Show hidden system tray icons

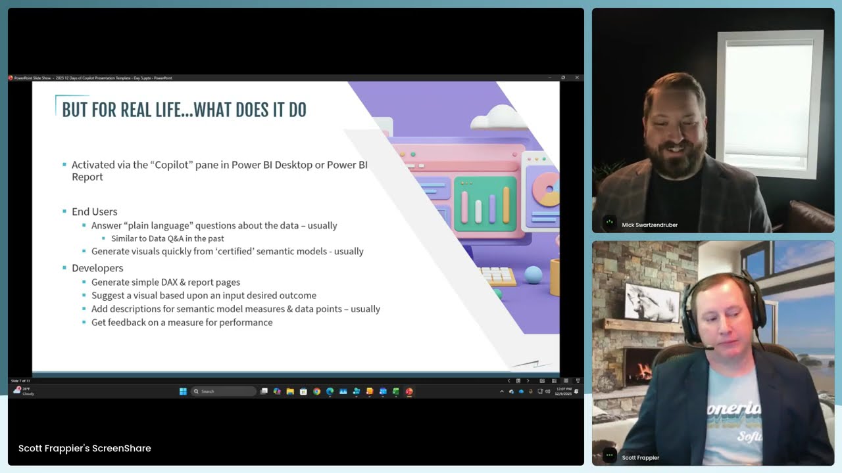tap(501, 392)
